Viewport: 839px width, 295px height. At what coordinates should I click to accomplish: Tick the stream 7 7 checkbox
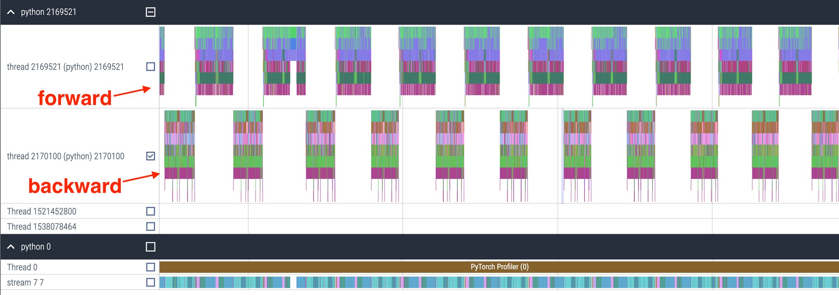pyautogui.click(x=150, y=282)
